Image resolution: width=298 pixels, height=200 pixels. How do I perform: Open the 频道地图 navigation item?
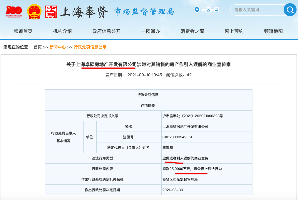[x=273, y=31]
